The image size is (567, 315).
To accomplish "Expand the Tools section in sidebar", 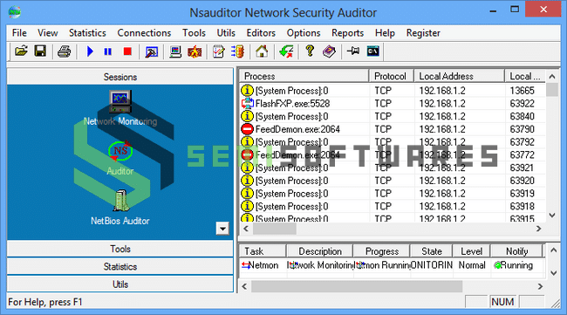I will coord(120,249).
